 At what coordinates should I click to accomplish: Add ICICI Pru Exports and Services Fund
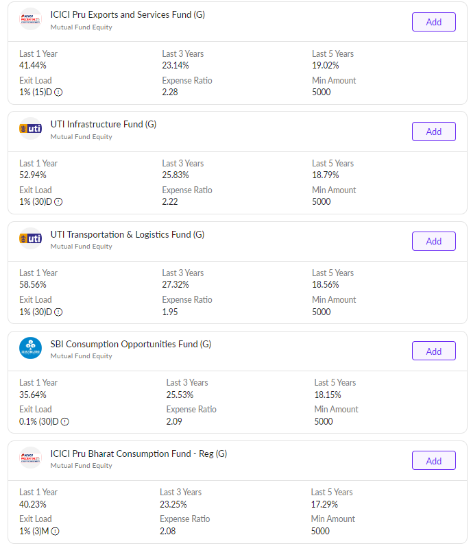pyautogui.click(x=433, y=22)
